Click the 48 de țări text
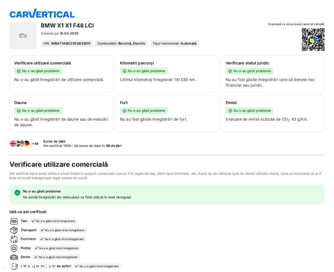 (114, 146)
